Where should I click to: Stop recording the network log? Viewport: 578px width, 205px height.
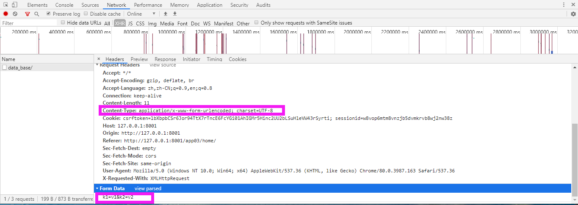point(6,14)
